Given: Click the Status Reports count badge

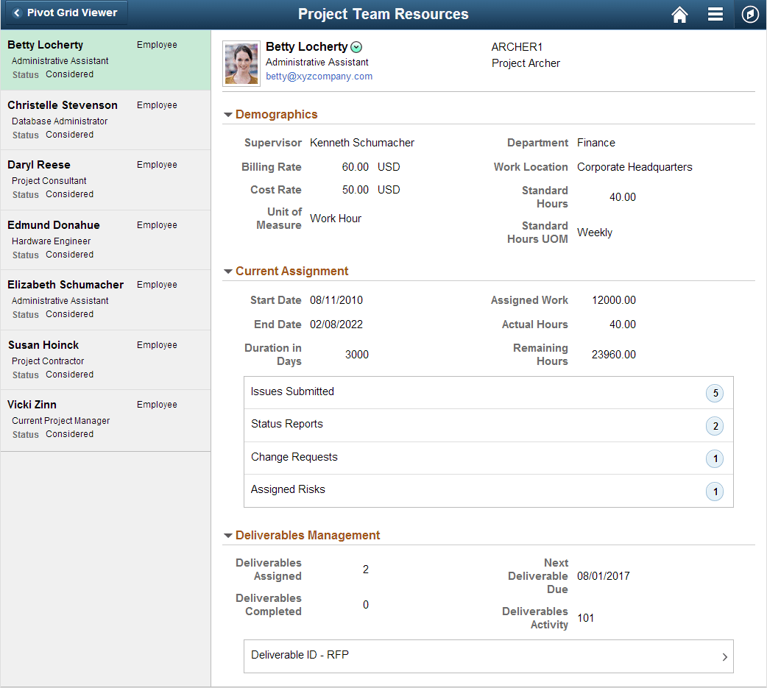Looking at the screenshot, I should coord(715,425).
